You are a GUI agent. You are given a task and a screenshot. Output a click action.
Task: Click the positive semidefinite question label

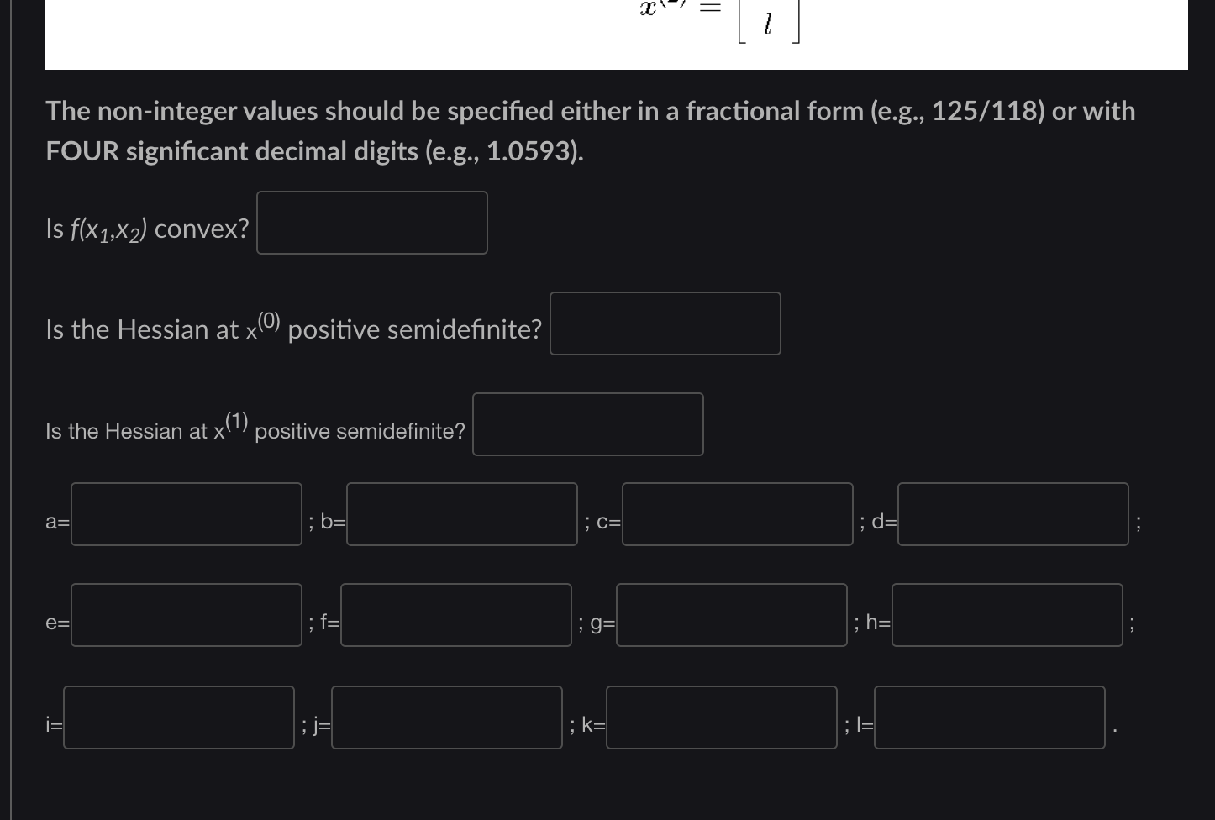point(292,328)
